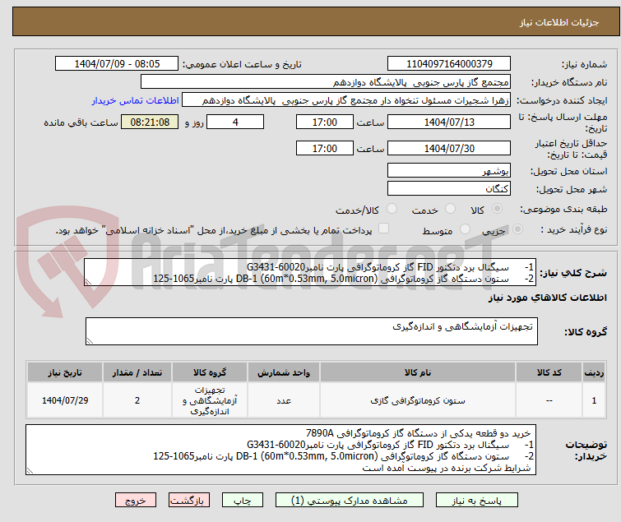Click the price validity date 1404/07/30
The image size is (621, 522).
449,149
